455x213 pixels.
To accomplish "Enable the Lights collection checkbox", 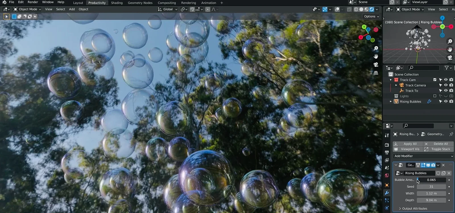I will click(435, 96).
